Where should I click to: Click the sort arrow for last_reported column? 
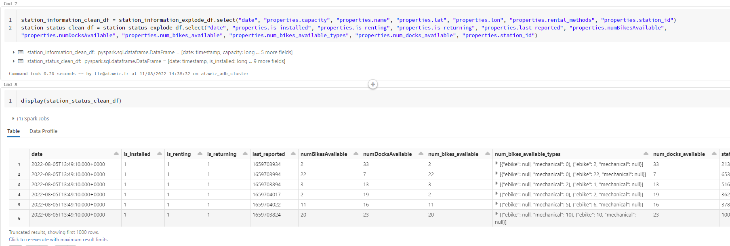pyautogui.click(x=293, y=154)
